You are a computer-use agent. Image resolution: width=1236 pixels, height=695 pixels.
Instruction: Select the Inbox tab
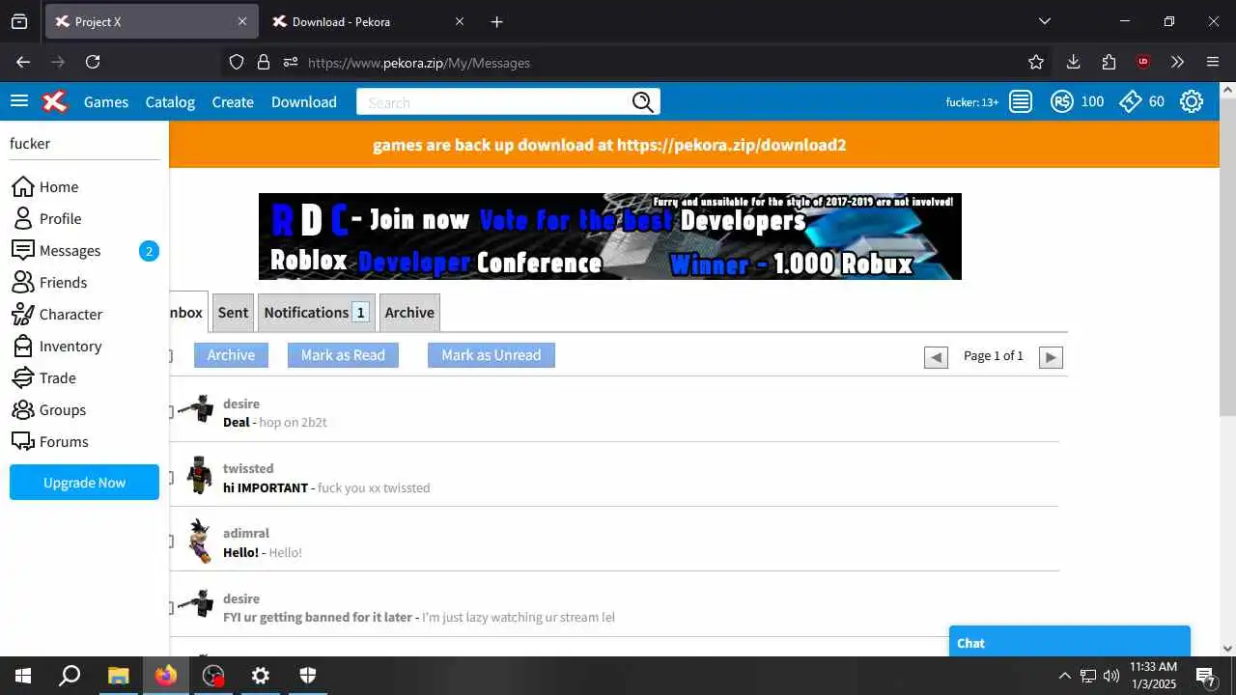point(187,313)
